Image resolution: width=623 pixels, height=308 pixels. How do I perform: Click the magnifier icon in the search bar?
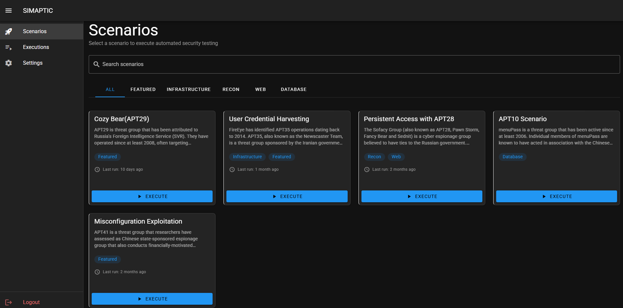tap(96, 64)
